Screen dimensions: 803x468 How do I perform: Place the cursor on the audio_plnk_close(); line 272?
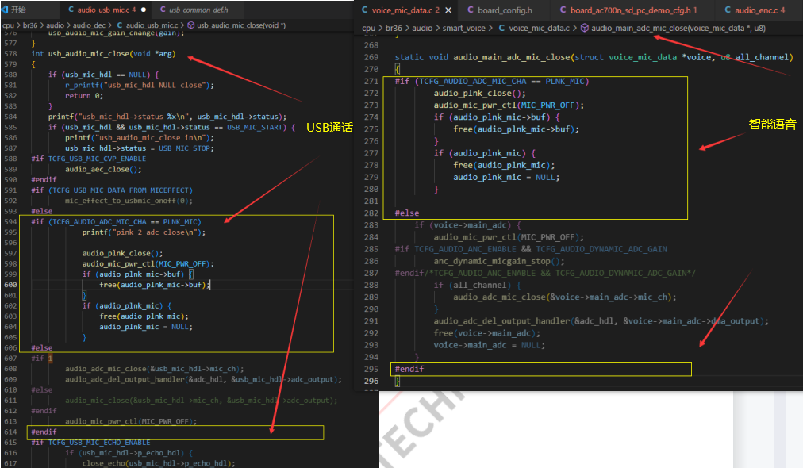[479, 93]
